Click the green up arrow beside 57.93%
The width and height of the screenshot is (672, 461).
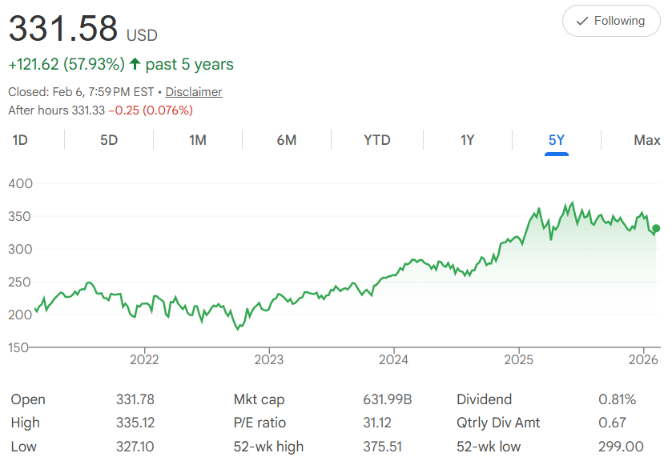tap(135, 65)
